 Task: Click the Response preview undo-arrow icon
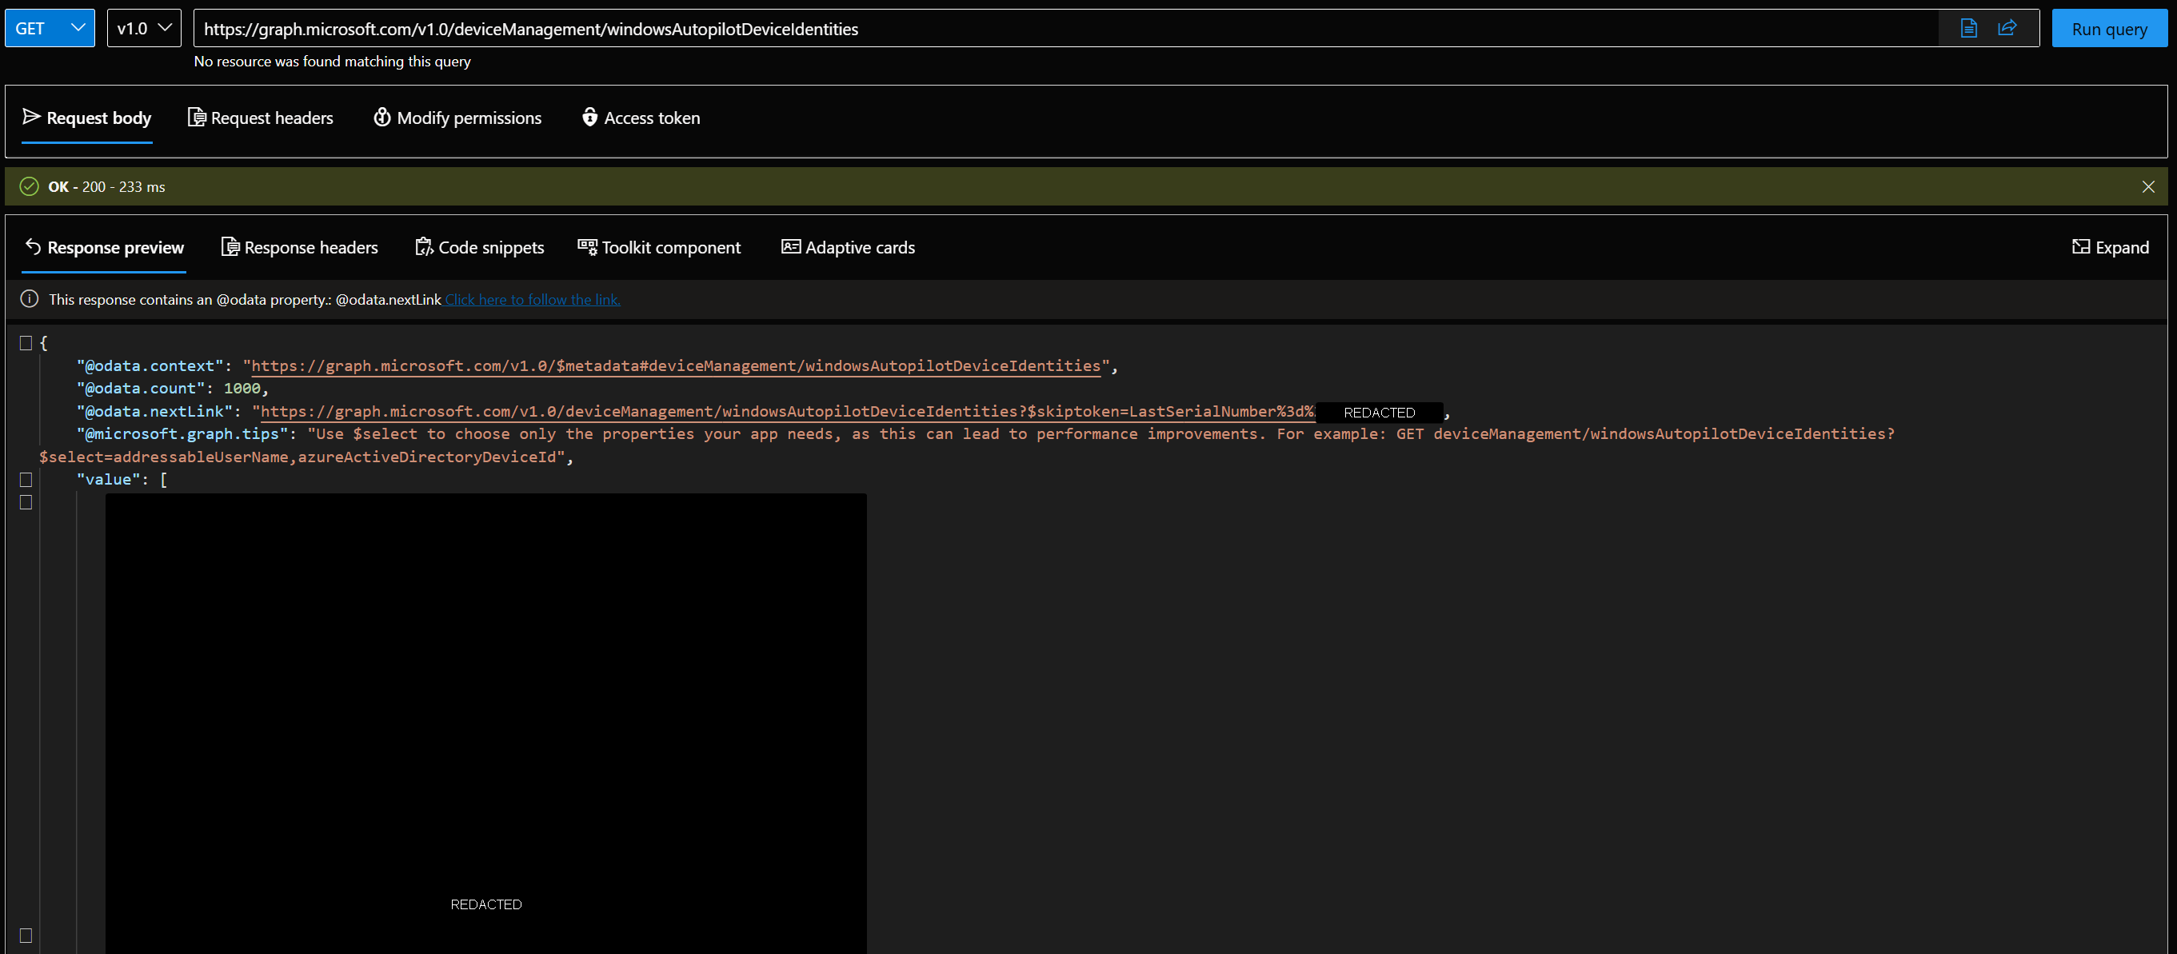coord(33,247)
